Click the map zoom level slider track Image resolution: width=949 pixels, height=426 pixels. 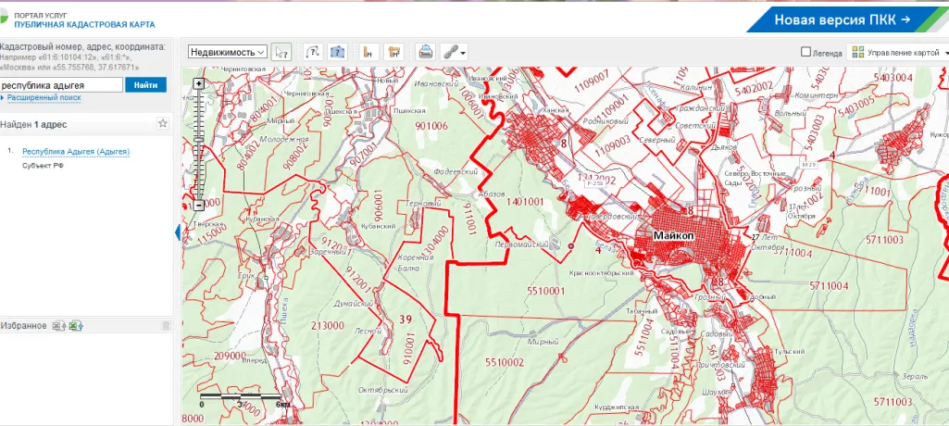pyautogui.click(x=198, y=144)
